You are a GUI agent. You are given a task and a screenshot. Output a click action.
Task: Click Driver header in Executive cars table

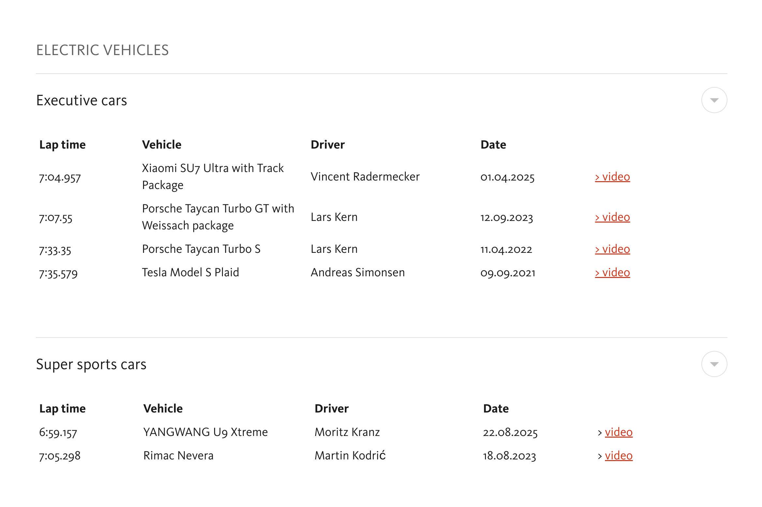click(328, 145)
